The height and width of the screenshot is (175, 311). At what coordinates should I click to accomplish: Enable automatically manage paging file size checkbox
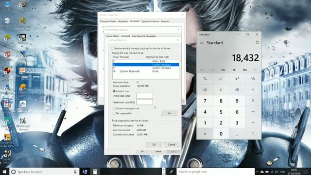pos(113,48)
